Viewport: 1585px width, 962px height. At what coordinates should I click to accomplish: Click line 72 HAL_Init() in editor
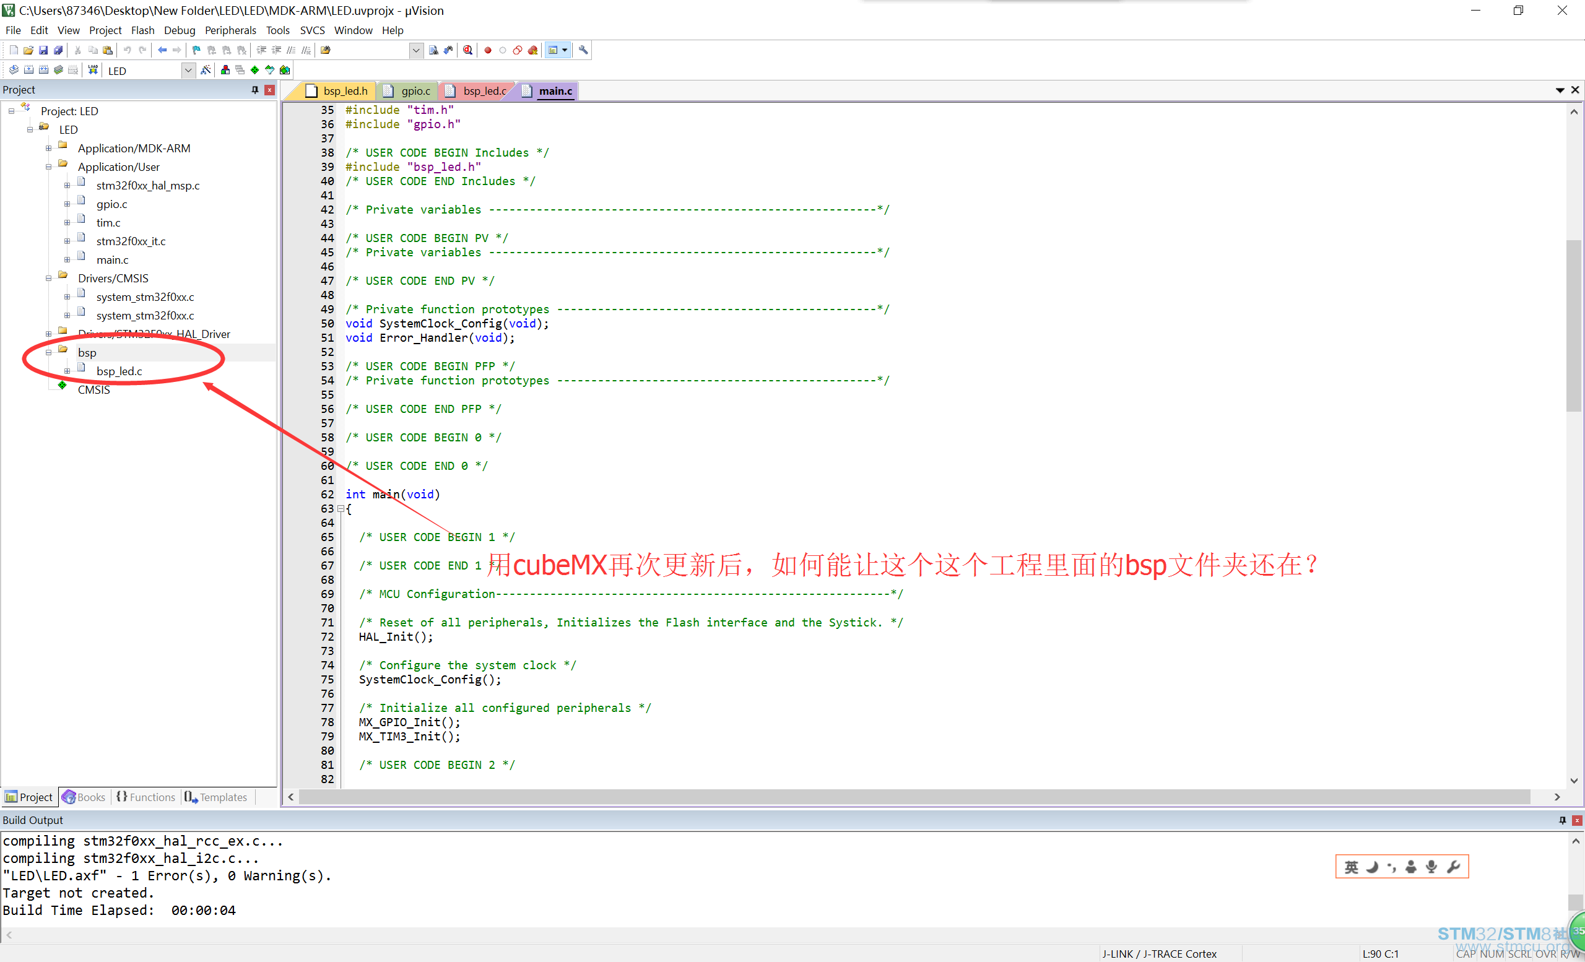(396, 636)
